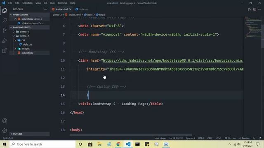The image size is (264, 148).
Task: Close the index.html editor tab
Action: tap(70, 9)
